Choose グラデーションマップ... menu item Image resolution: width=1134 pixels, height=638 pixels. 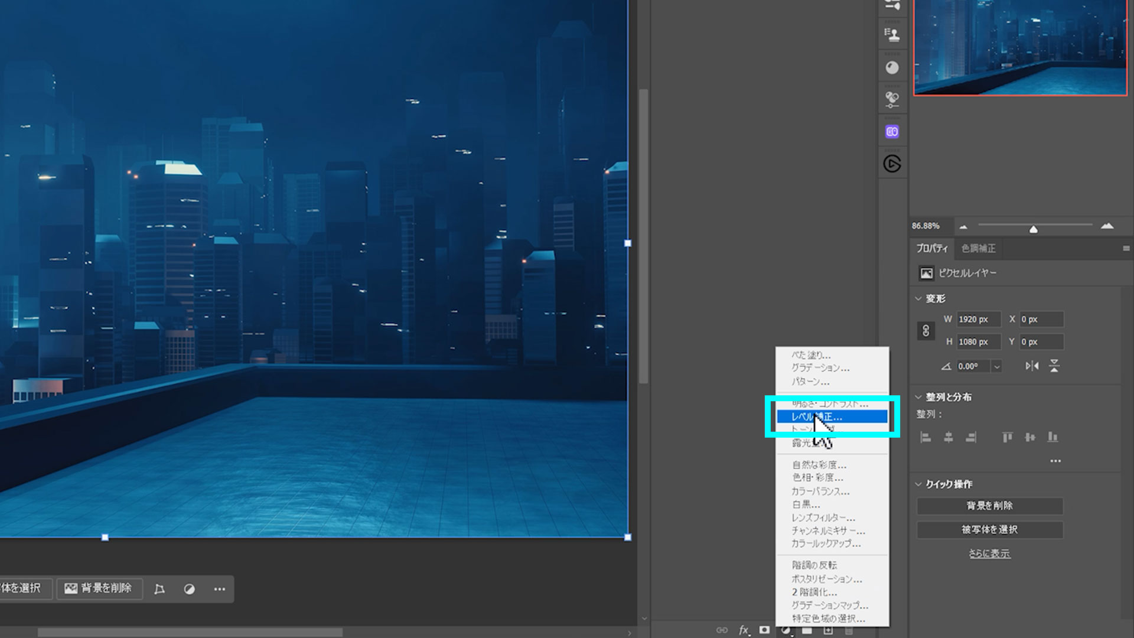pos(832,606)
